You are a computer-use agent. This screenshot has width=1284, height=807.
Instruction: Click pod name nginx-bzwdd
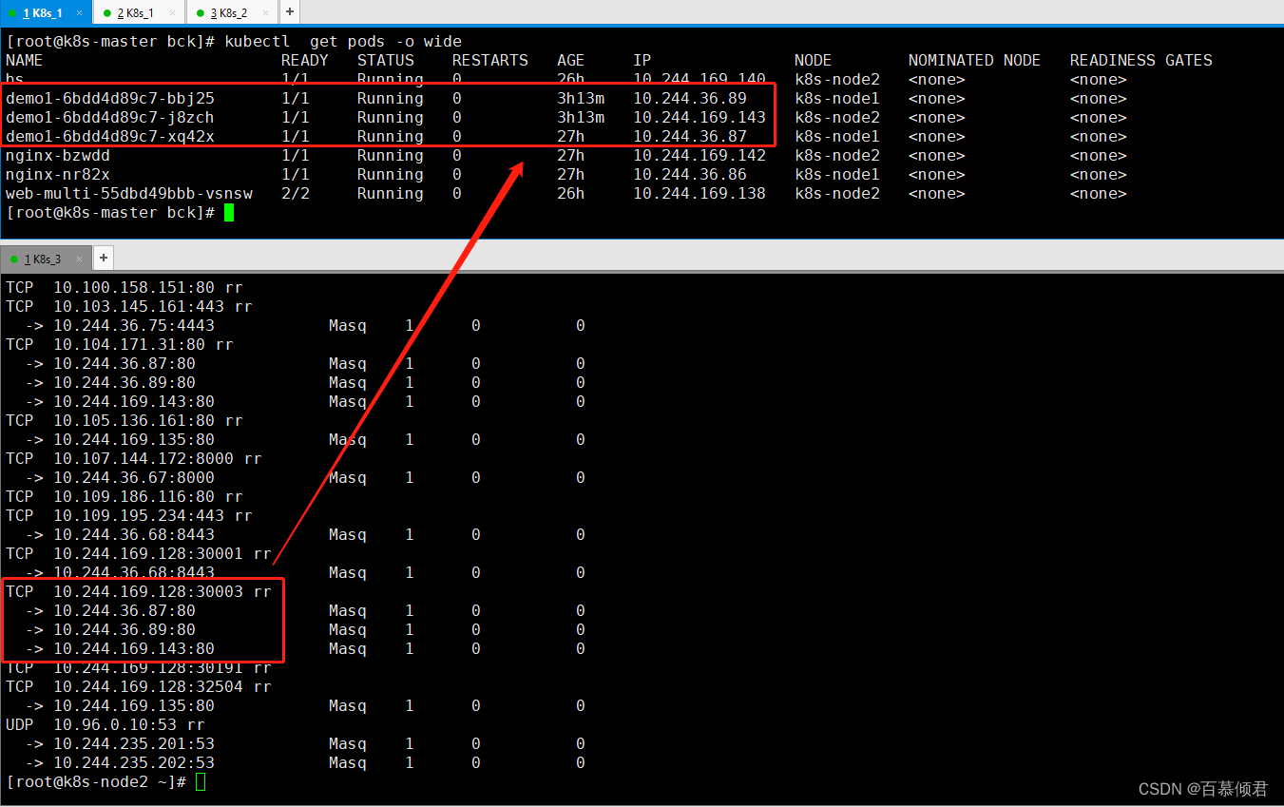(58, 156)
